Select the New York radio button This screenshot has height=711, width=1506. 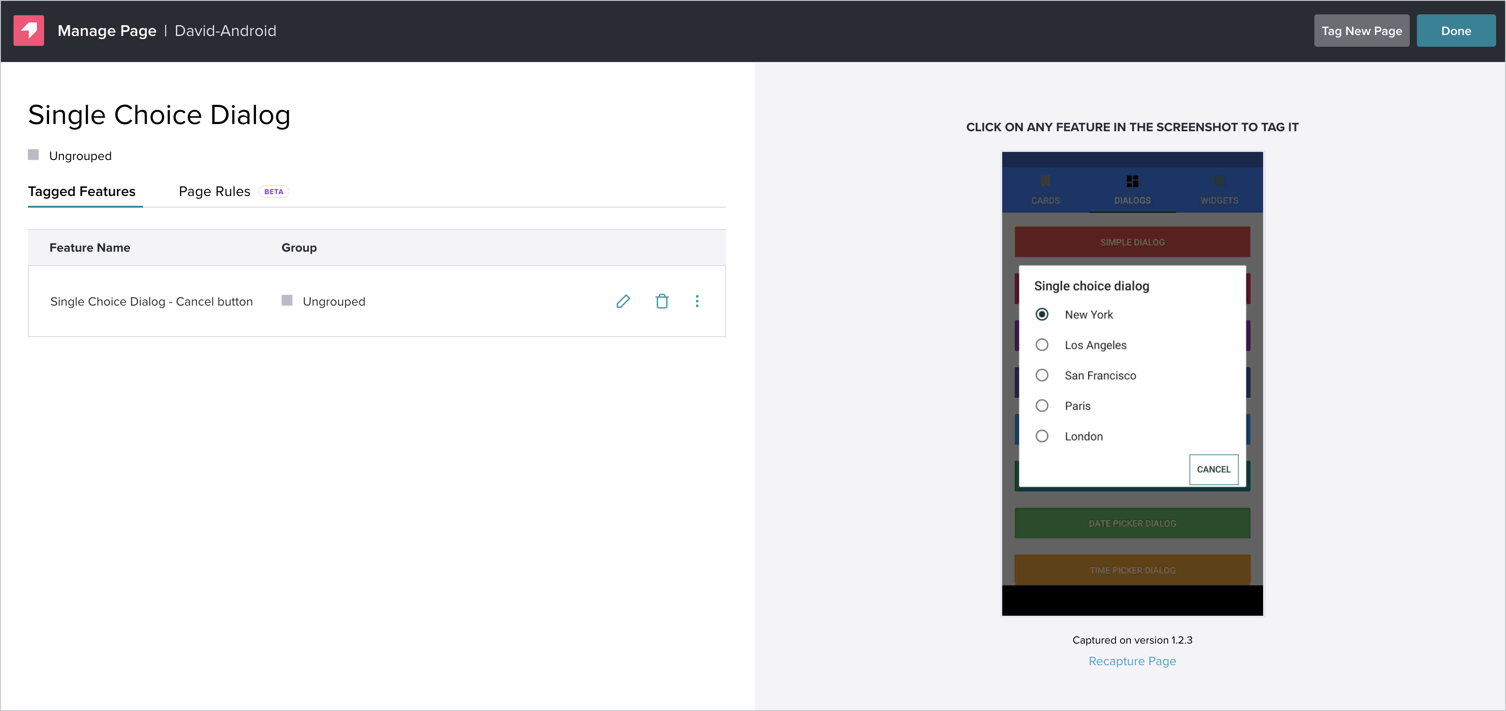[1042, 314]
